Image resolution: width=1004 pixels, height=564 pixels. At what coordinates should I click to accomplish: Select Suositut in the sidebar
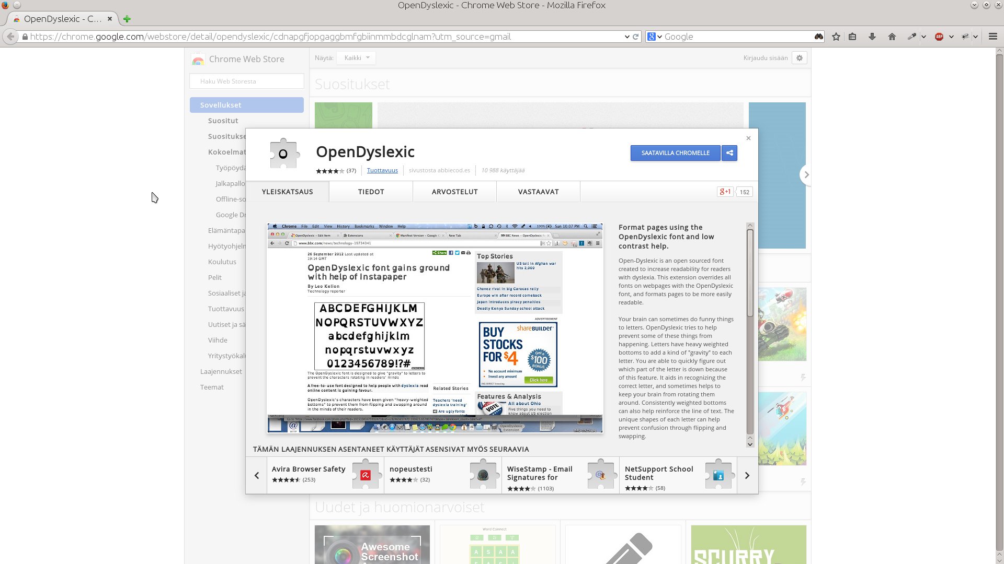point(223,121)
